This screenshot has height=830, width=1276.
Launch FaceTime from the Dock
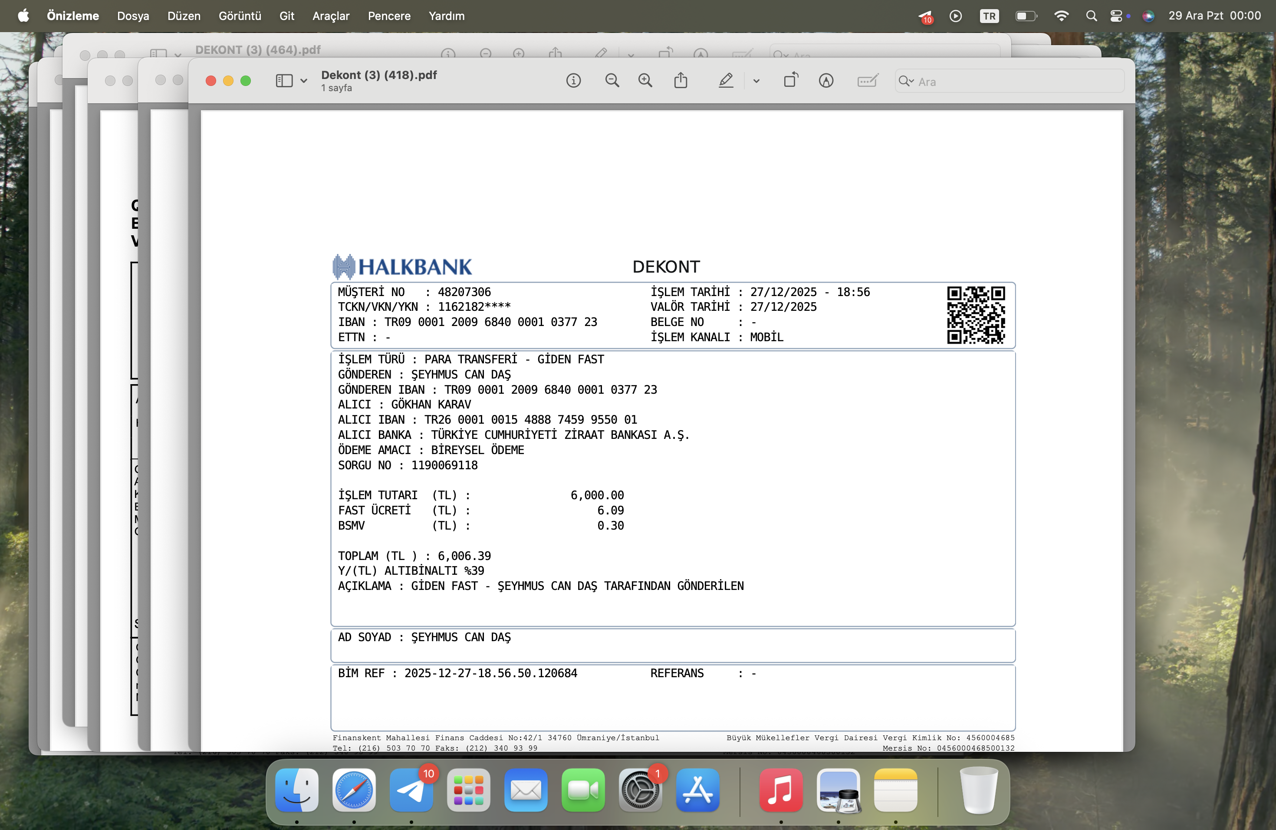coord(583,790)
